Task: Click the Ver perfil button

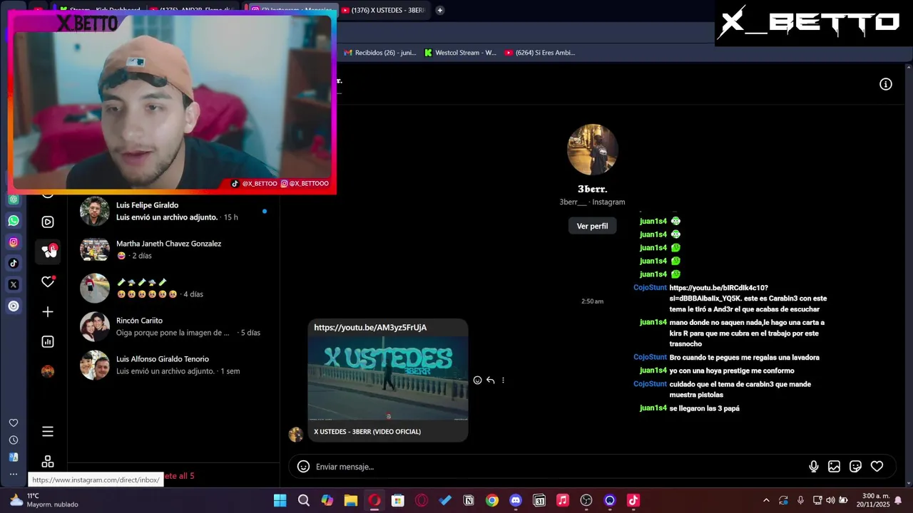Action: coord(592,226)
